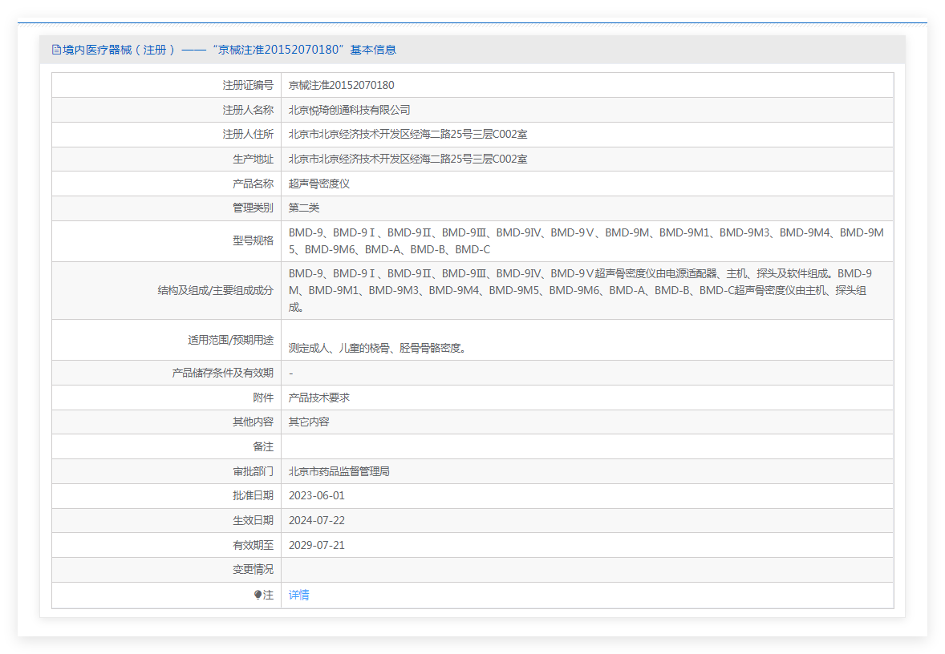945x654 pixels.
Task: Select management class 第二类
Action: (x=304, y=208)
